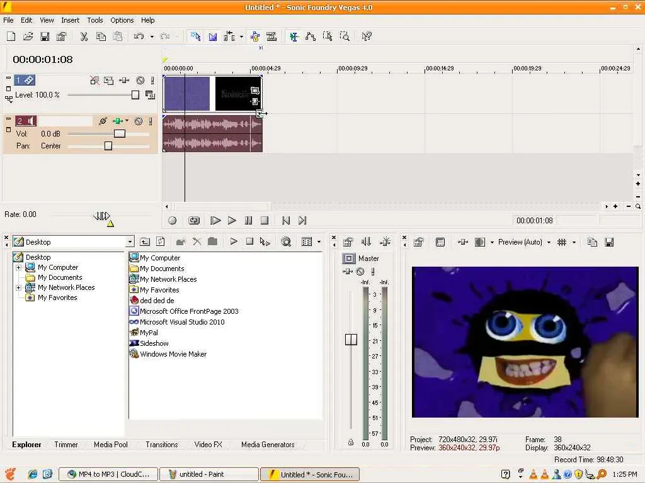Open the Explorer Views dropdown arrow
The width and height of the screenshot is (645, 483).
point(319,242)
